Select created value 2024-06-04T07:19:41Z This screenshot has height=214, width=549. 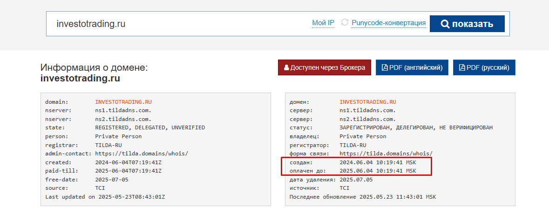(129, 162)
